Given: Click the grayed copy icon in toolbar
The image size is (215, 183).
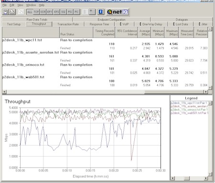Looking at the screenshot, I should [x=21, y=12].
